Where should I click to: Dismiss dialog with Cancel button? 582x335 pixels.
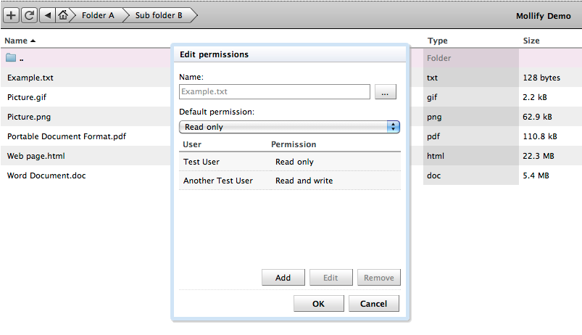pyautogui.click(x=374, y=303)
